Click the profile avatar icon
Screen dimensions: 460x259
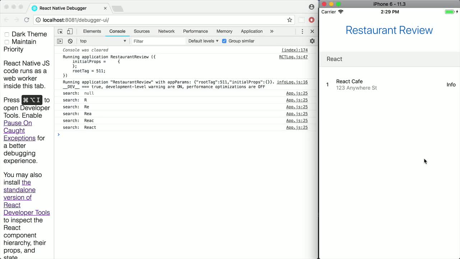pyautogui.click(x=311, y=6)
